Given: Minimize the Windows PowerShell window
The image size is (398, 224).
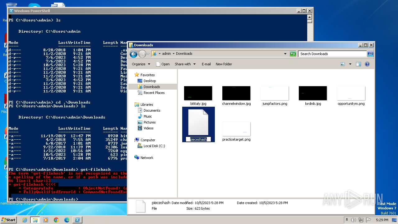Looking at the screenshot, I should (298, 11).
